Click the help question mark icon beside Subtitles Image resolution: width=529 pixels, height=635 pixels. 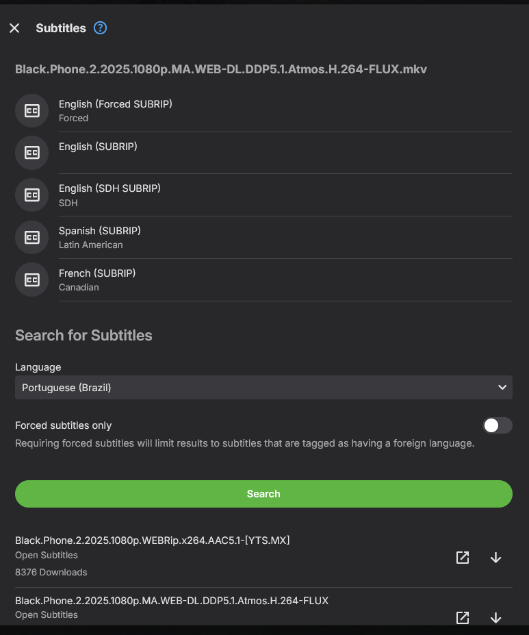pos(101,28)
